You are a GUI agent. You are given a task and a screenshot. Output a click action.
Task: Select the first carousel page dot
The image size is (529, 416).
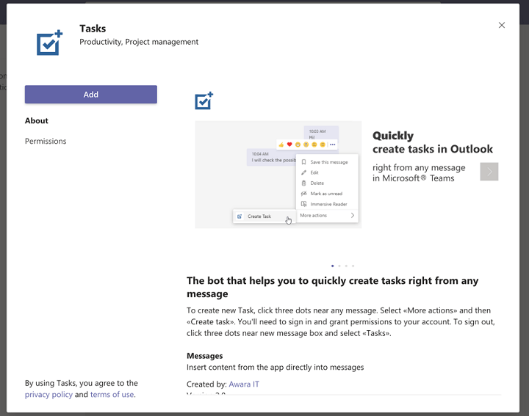pos(333,266)
